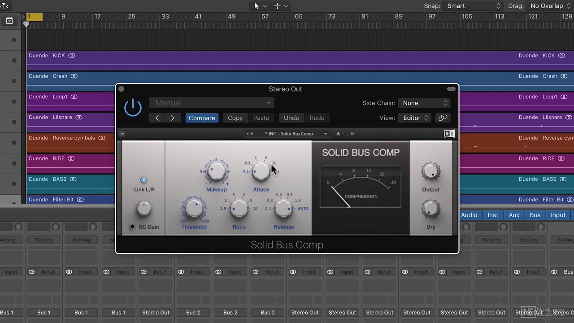Click the Makeup knob

click(x=217, y=171)
